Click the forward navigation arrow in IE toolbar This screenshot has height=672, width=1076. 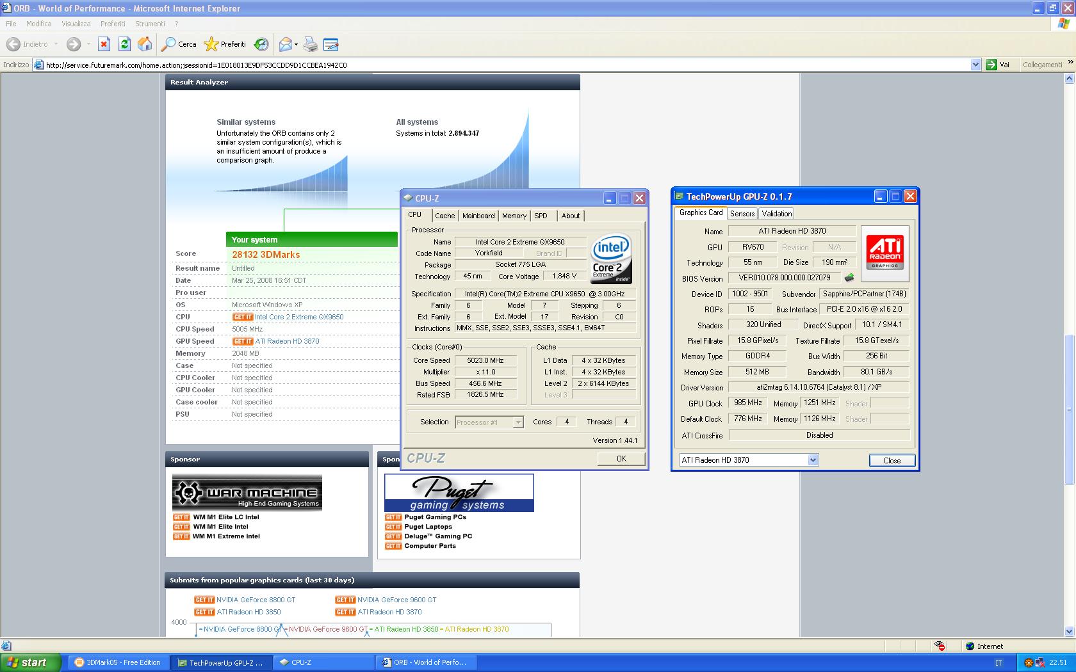(74, 44)
